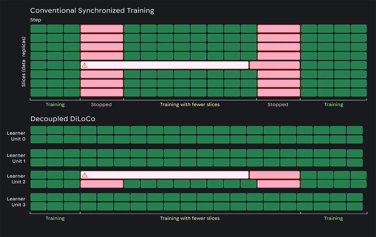
Task: Select the Learner Unit 0 label
Action: (16, 136)
